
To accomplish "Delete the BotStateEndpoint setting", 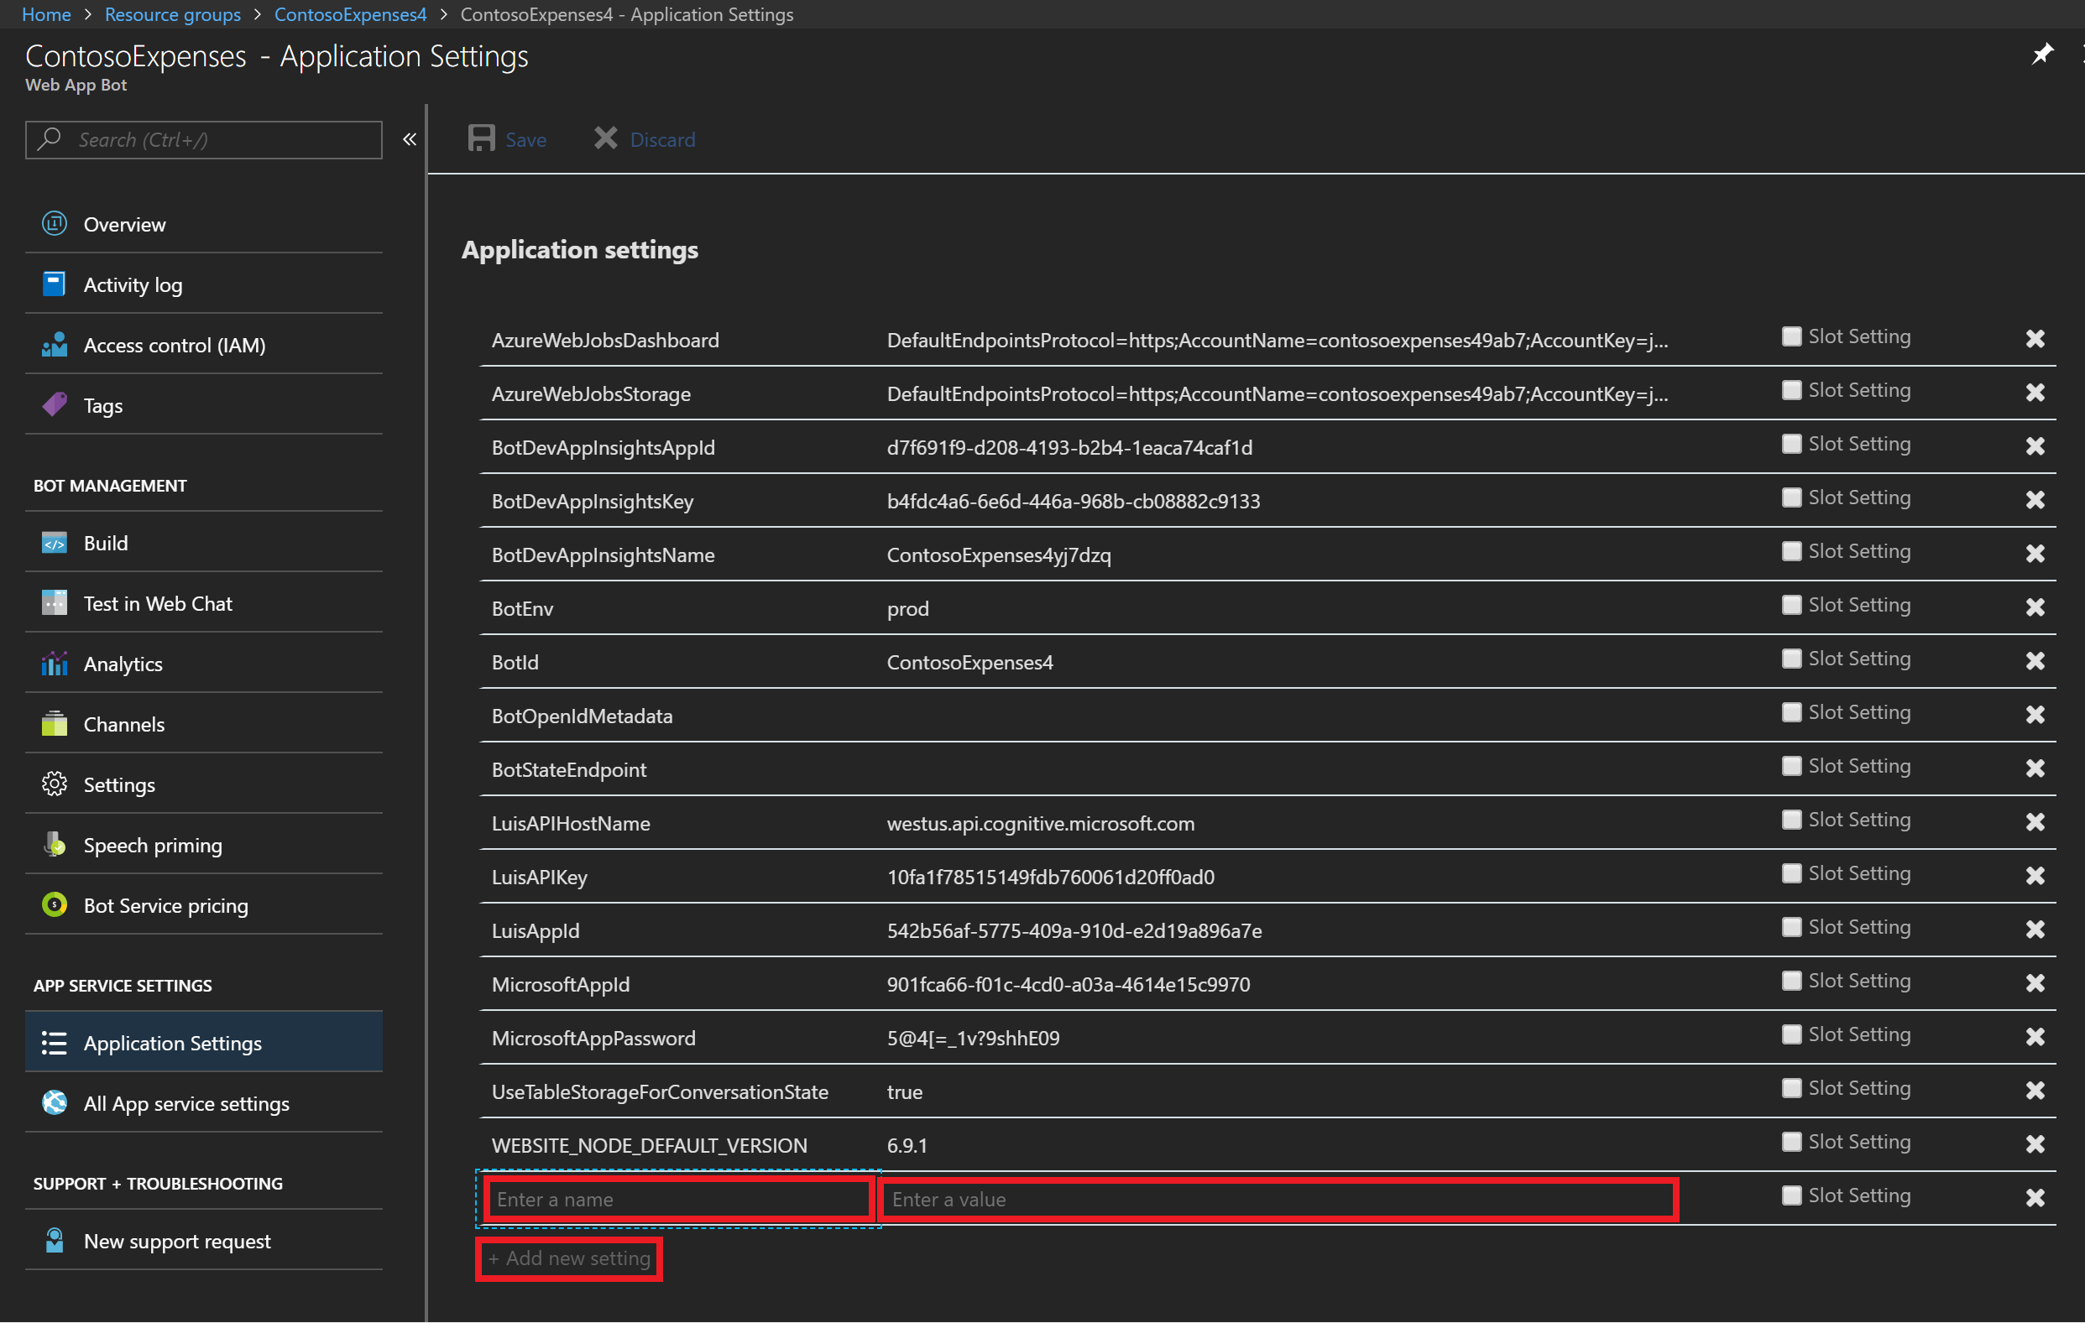I will click(2035, 768).
